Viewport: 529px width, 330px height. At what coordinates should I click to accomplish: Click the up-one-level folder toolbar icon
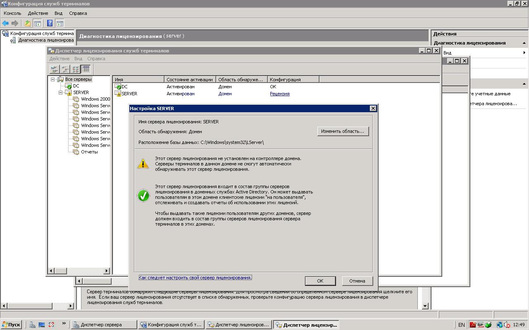[x=28, y=24]
